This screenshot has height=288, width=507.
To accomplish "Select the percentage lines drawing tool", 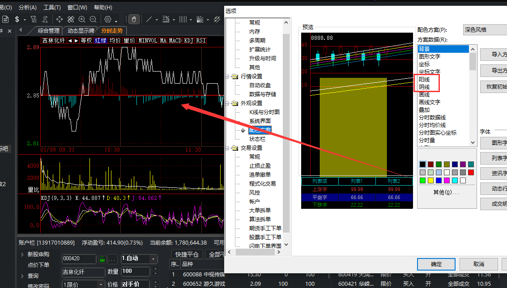I will tap(166, 19).
